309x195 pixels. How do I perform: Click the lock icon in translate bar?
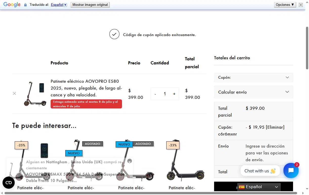click(25, 5)
